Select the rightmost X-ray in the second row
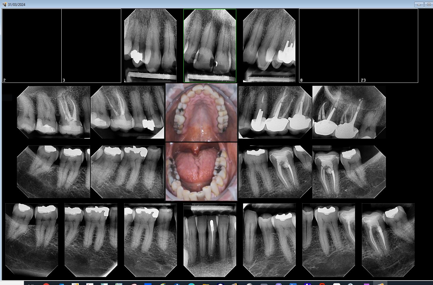Image resolution: width=433 pixels, height=285 pixels. [x=349, y=112]
